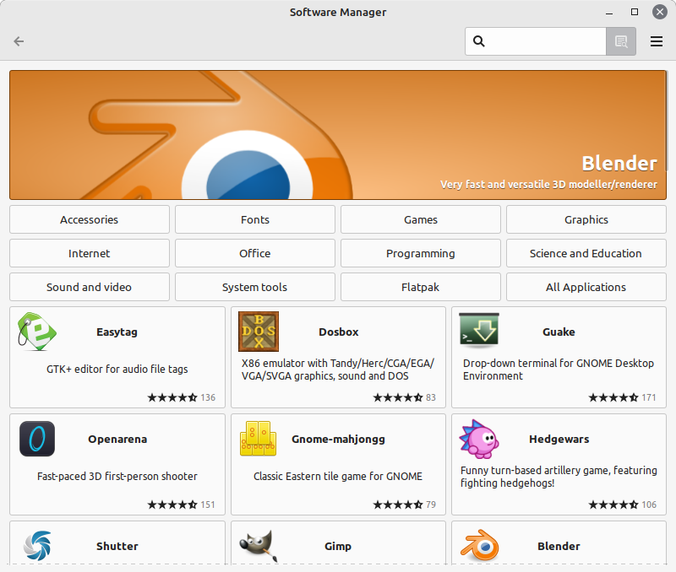
Task: Open the Dosbox app icon
Action: 258,332
